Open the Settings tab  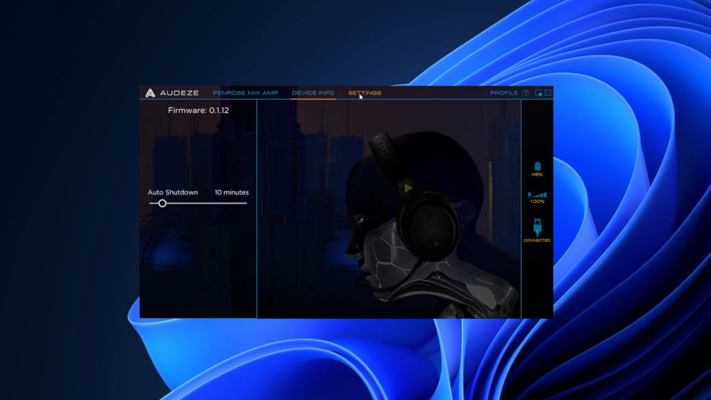tap(365, 93)
